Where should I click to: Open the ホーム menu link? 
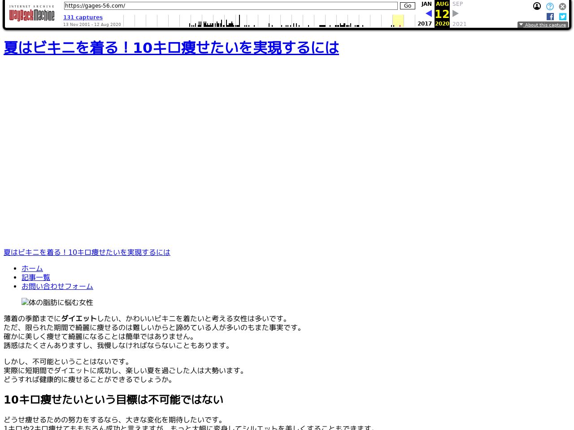click(x=32, y=268)
